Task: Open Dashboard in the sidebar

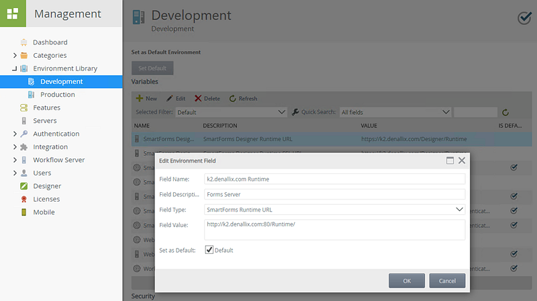Action: pyautogui.click(x=50, y=42)
